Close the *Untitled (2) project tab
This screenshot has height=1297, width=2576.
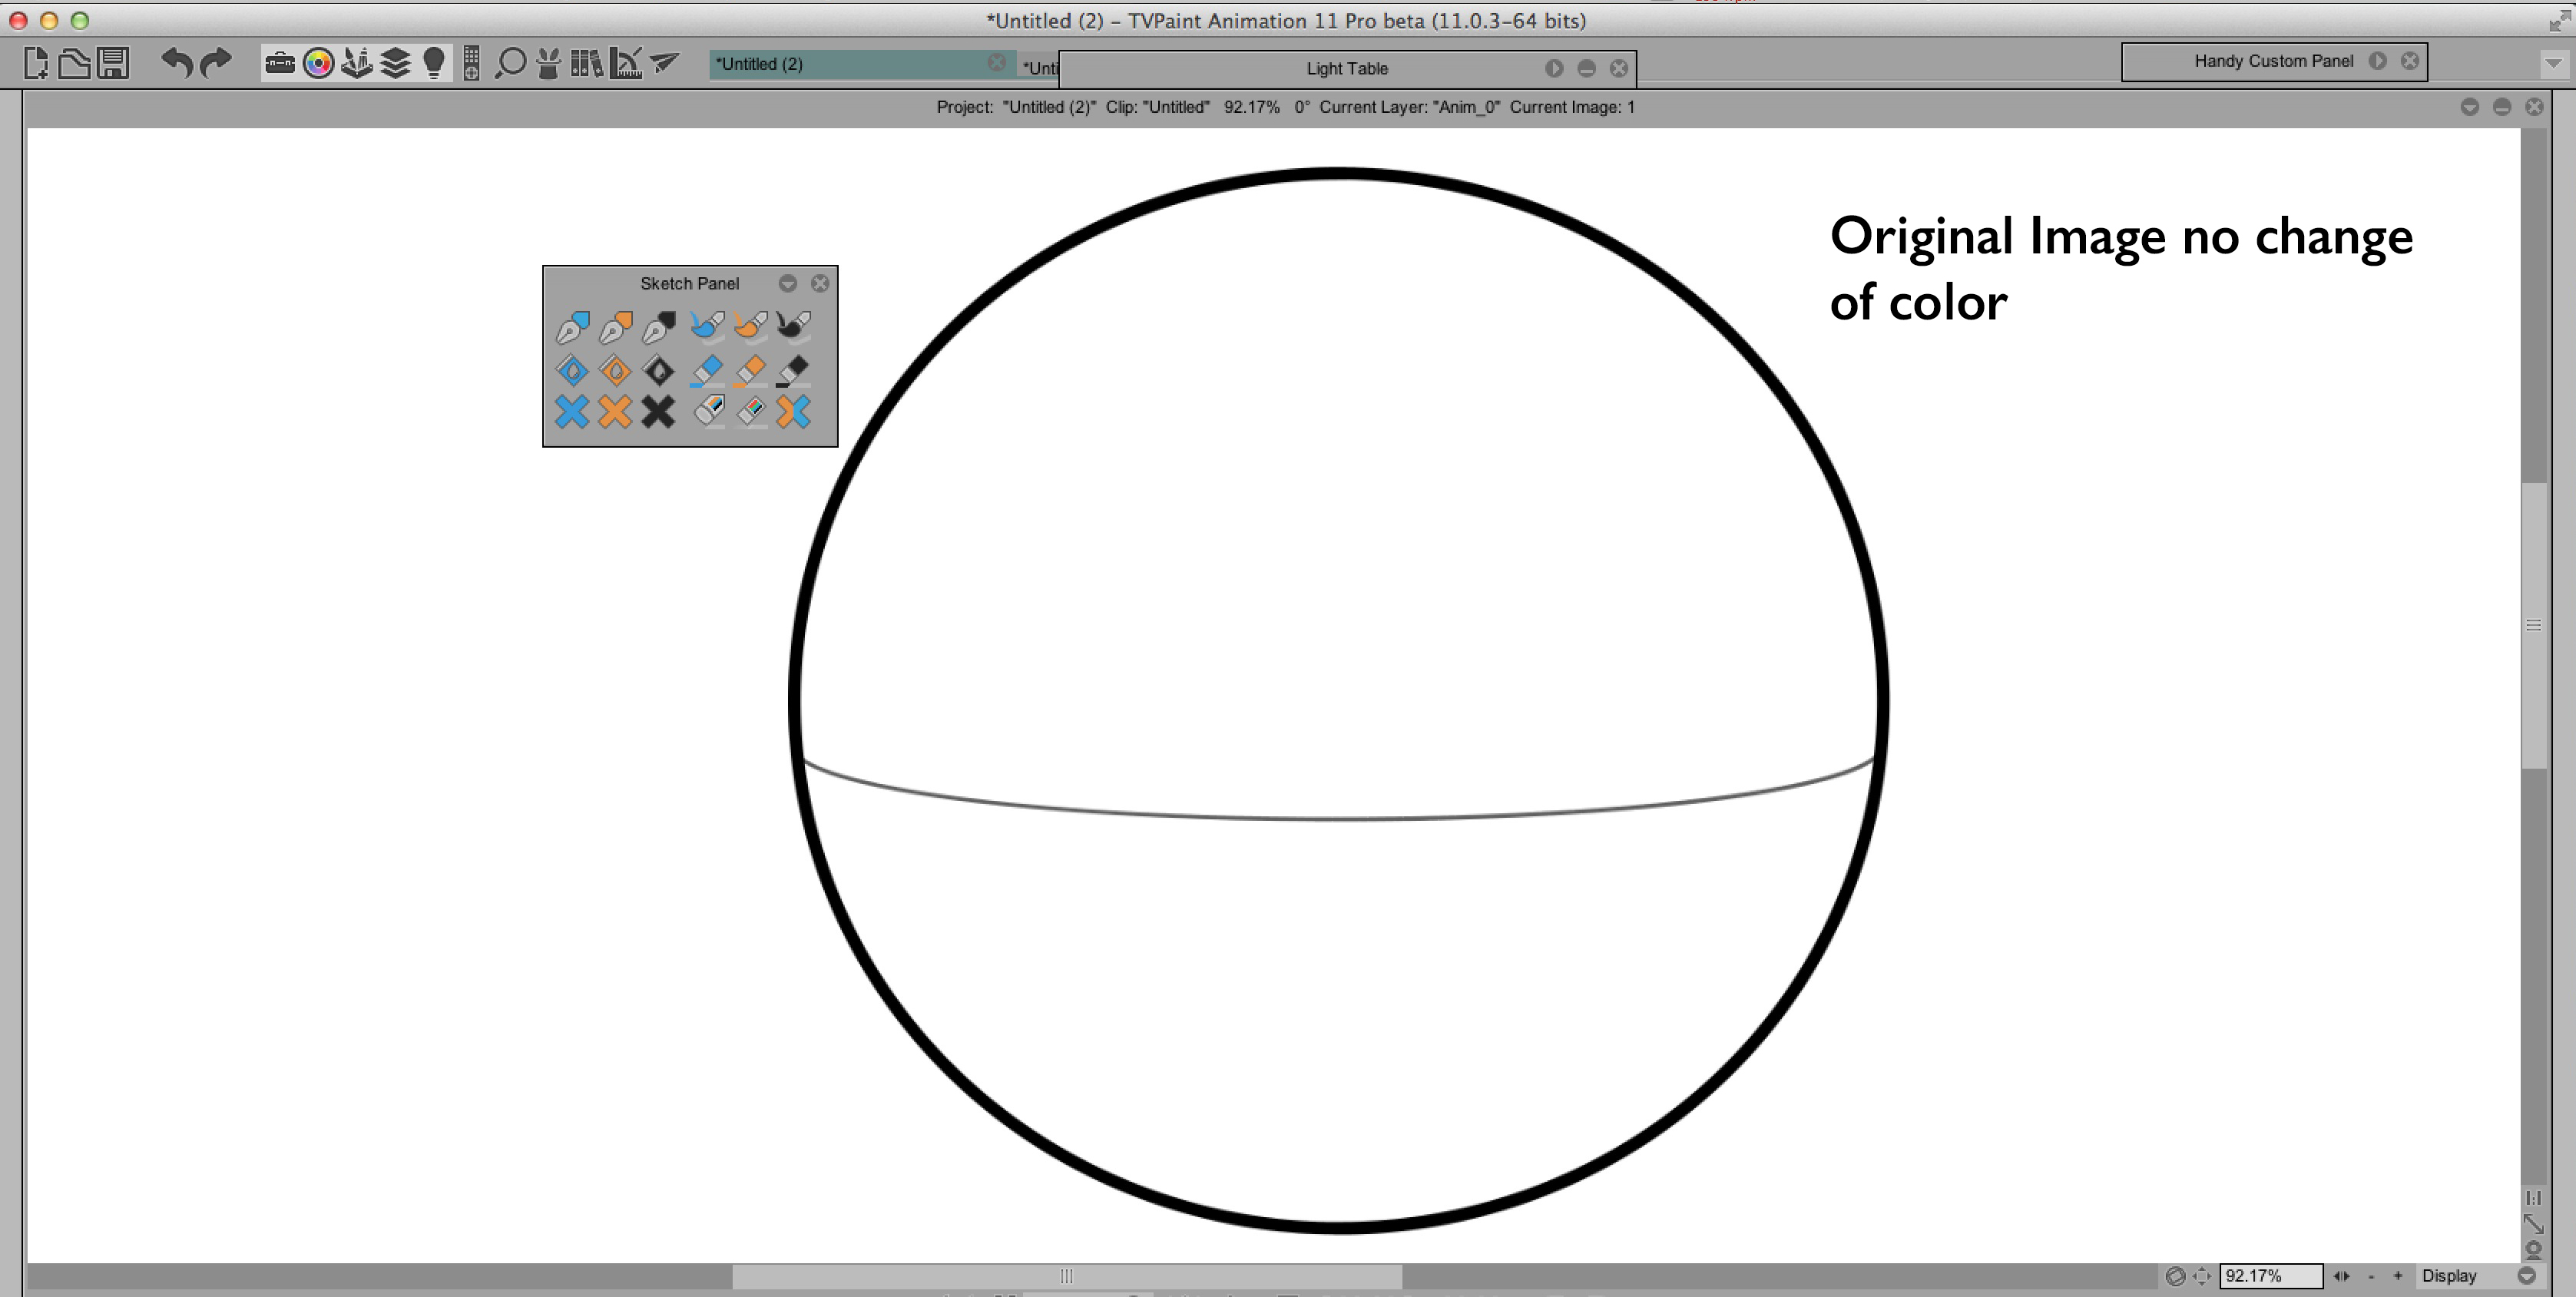[996, 63]
